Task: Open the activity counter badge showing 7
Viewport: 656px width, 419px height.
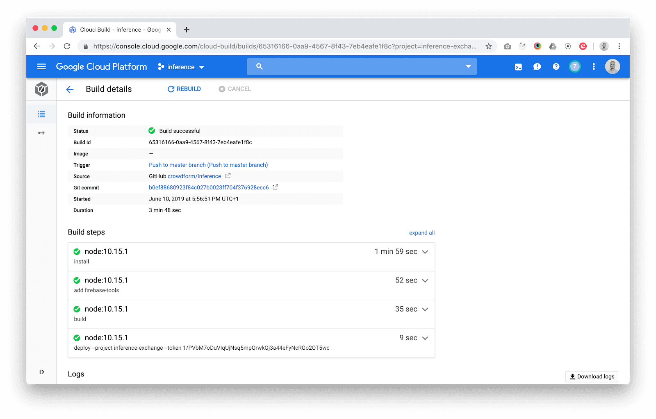Action: pos(574,66)
